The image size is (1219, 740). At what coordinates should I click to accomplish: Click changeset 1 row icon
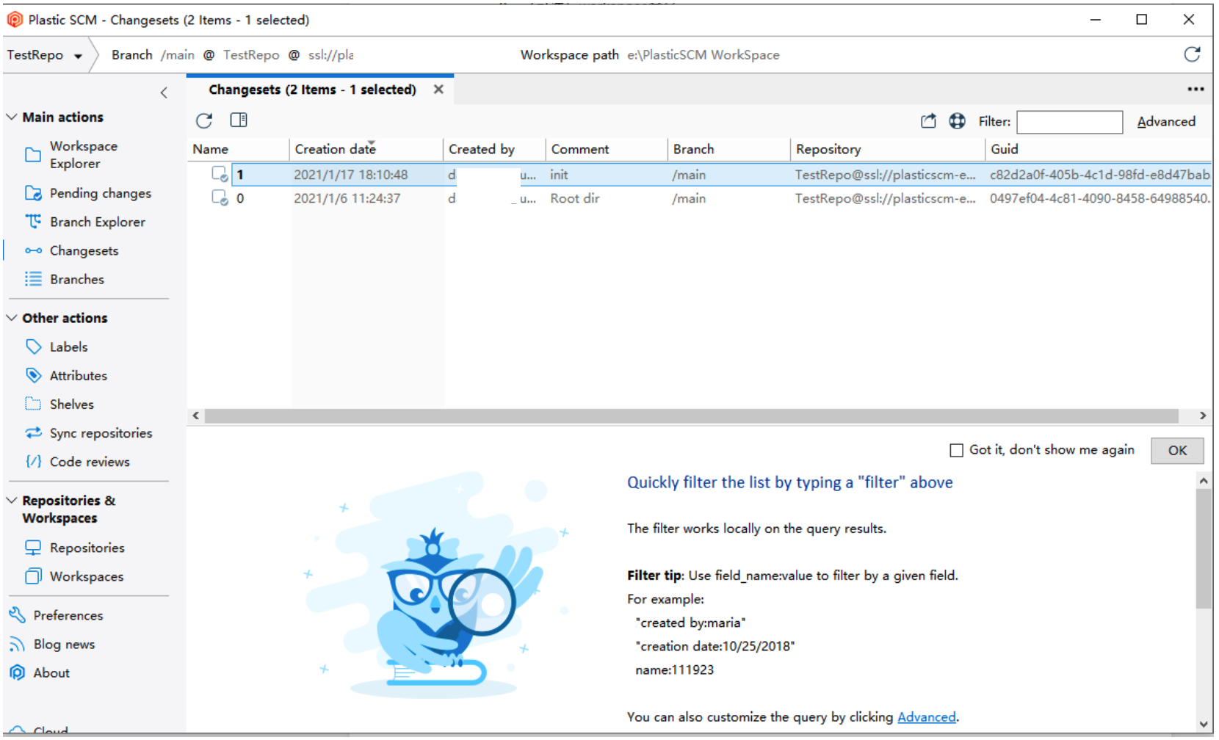(220, 175)
